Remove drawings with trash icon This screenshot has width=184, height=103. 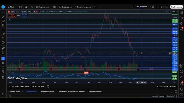click(x=3, y=77)
